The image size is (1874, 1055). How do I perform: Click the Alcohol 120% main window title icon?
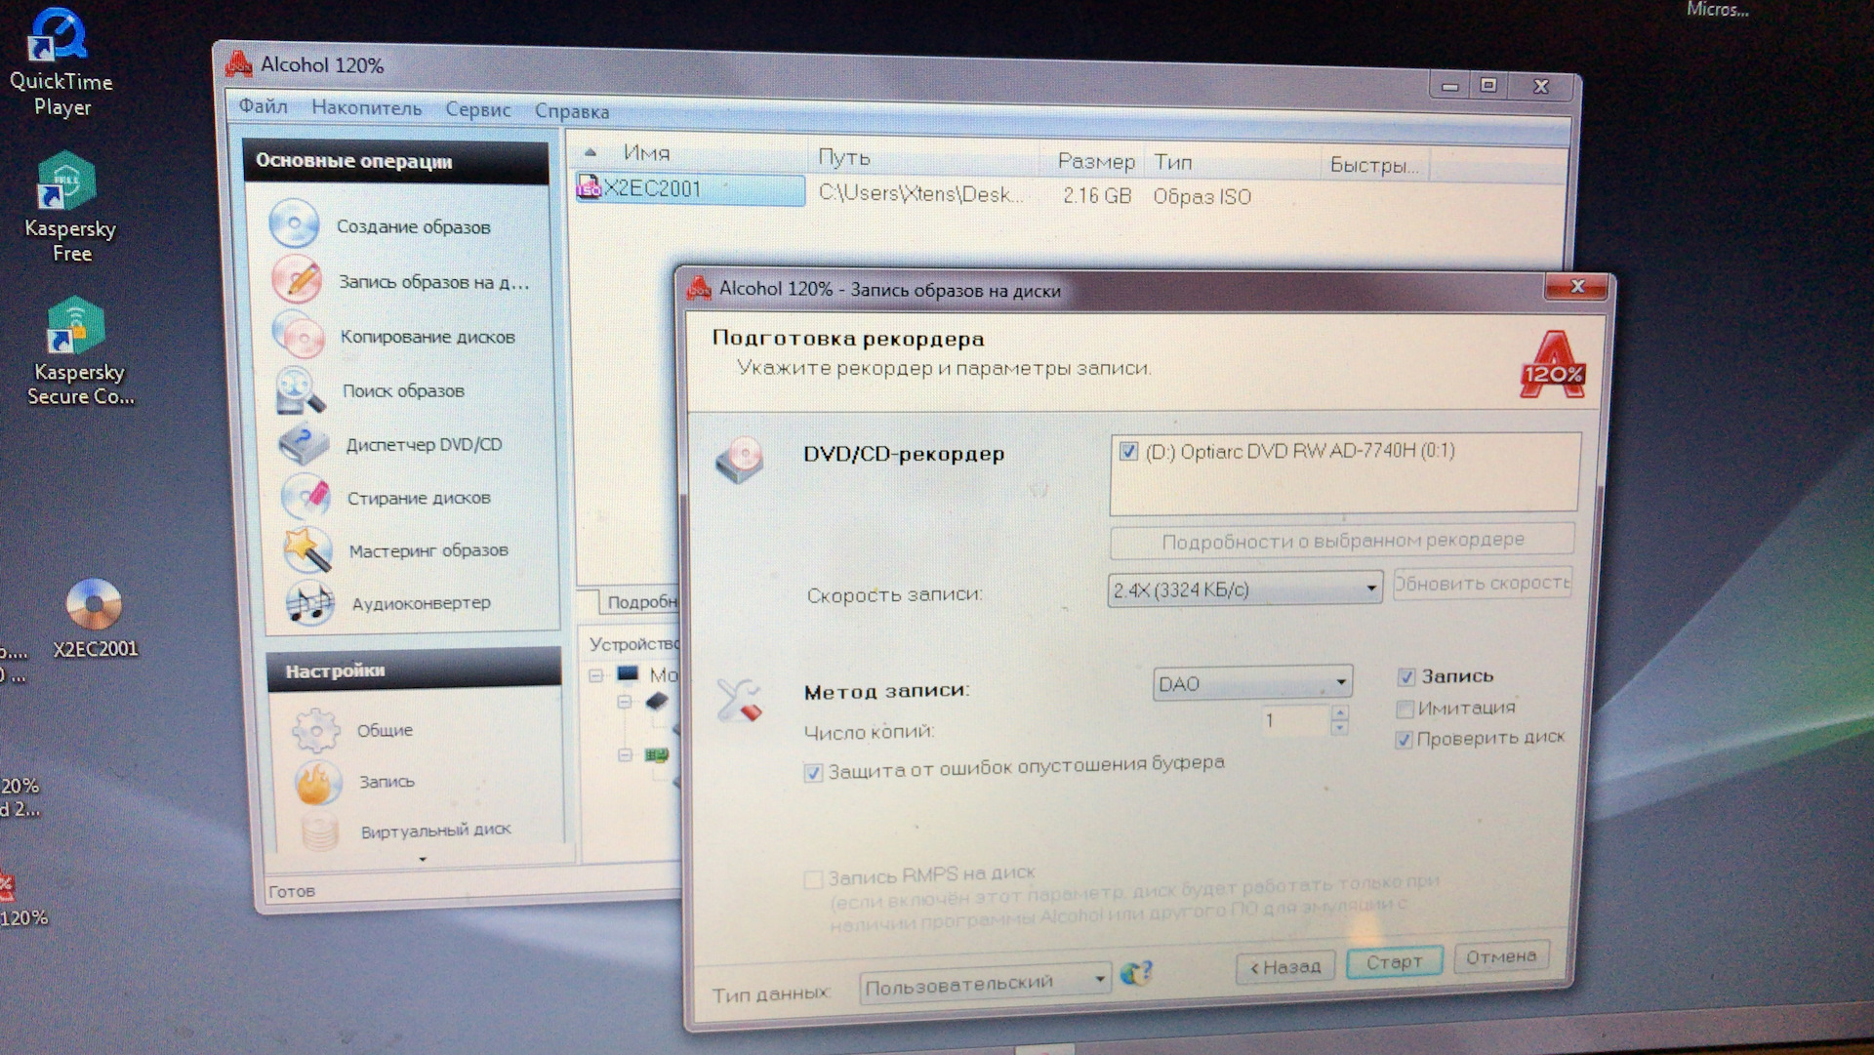(238, 64)
